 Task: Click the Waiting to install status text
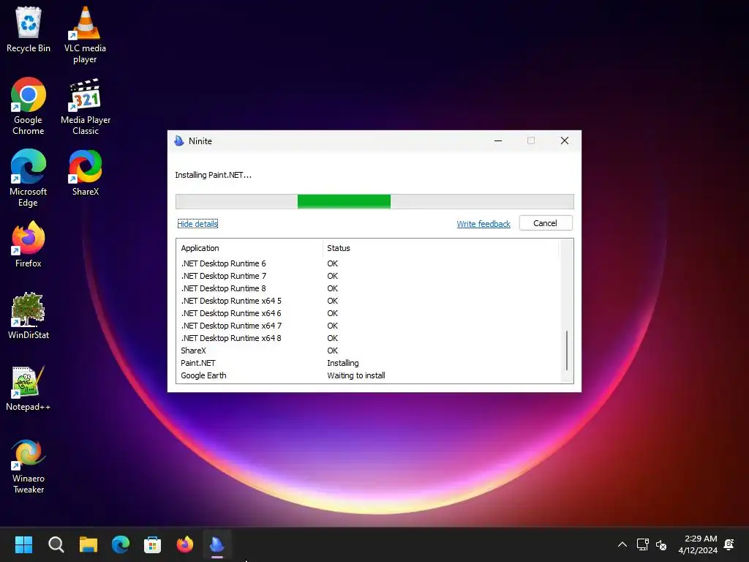(x=356, y=375)
